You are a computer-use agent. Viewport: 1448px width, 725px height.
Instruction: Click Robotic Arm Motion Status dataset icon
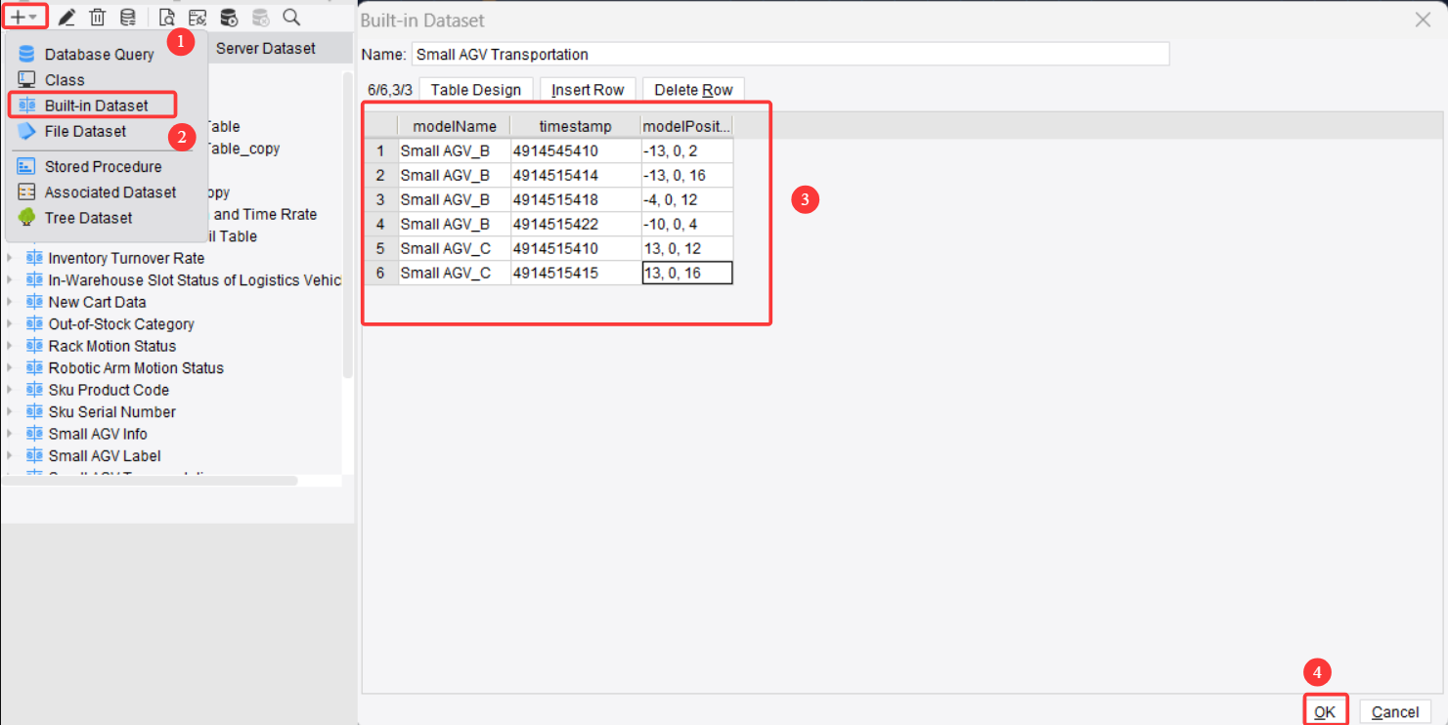[35, 368]
